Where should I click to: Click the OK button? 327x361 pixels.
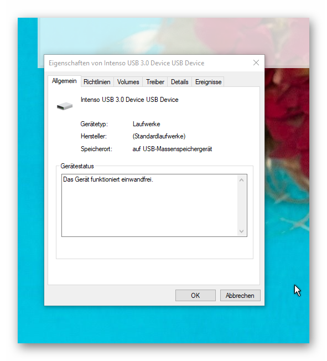coord(195,295)
